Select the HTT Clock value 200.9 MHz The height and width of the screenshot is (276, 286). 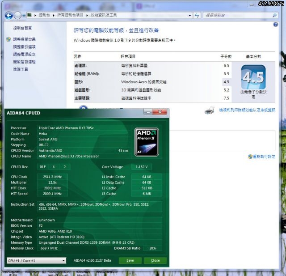coord(52,188)
